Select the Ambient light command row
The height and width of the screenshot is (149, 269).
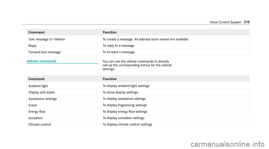point(138,86)
